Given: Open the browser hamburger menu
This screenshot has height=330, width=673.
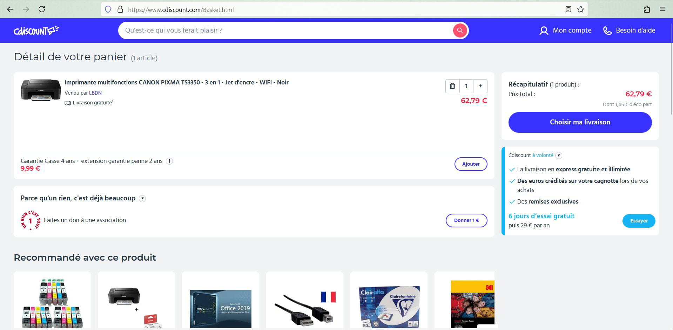Looking at the screenshot, I should click(662, 9).
